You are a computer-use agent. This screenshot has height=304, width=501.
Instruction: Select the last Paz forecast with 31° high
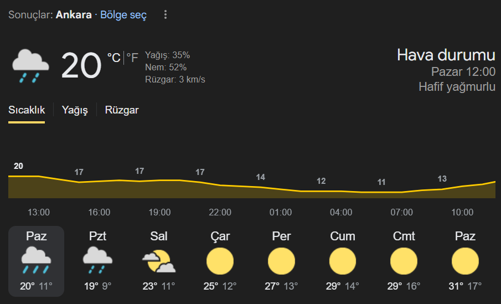465,261
